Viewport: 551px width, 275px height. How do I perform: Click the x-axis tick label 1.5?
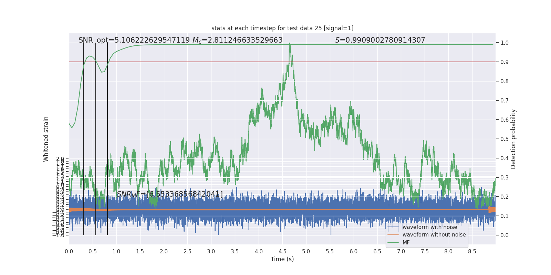[140, 251]
